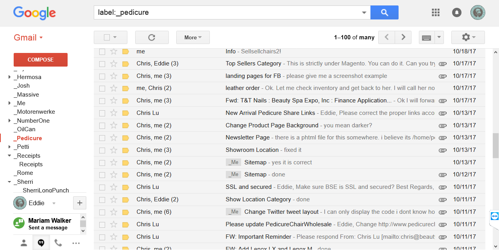Viewport: 499px width, 250px height.
Task: Click in the search field with label:_pedicure
Action: [227, 12]
